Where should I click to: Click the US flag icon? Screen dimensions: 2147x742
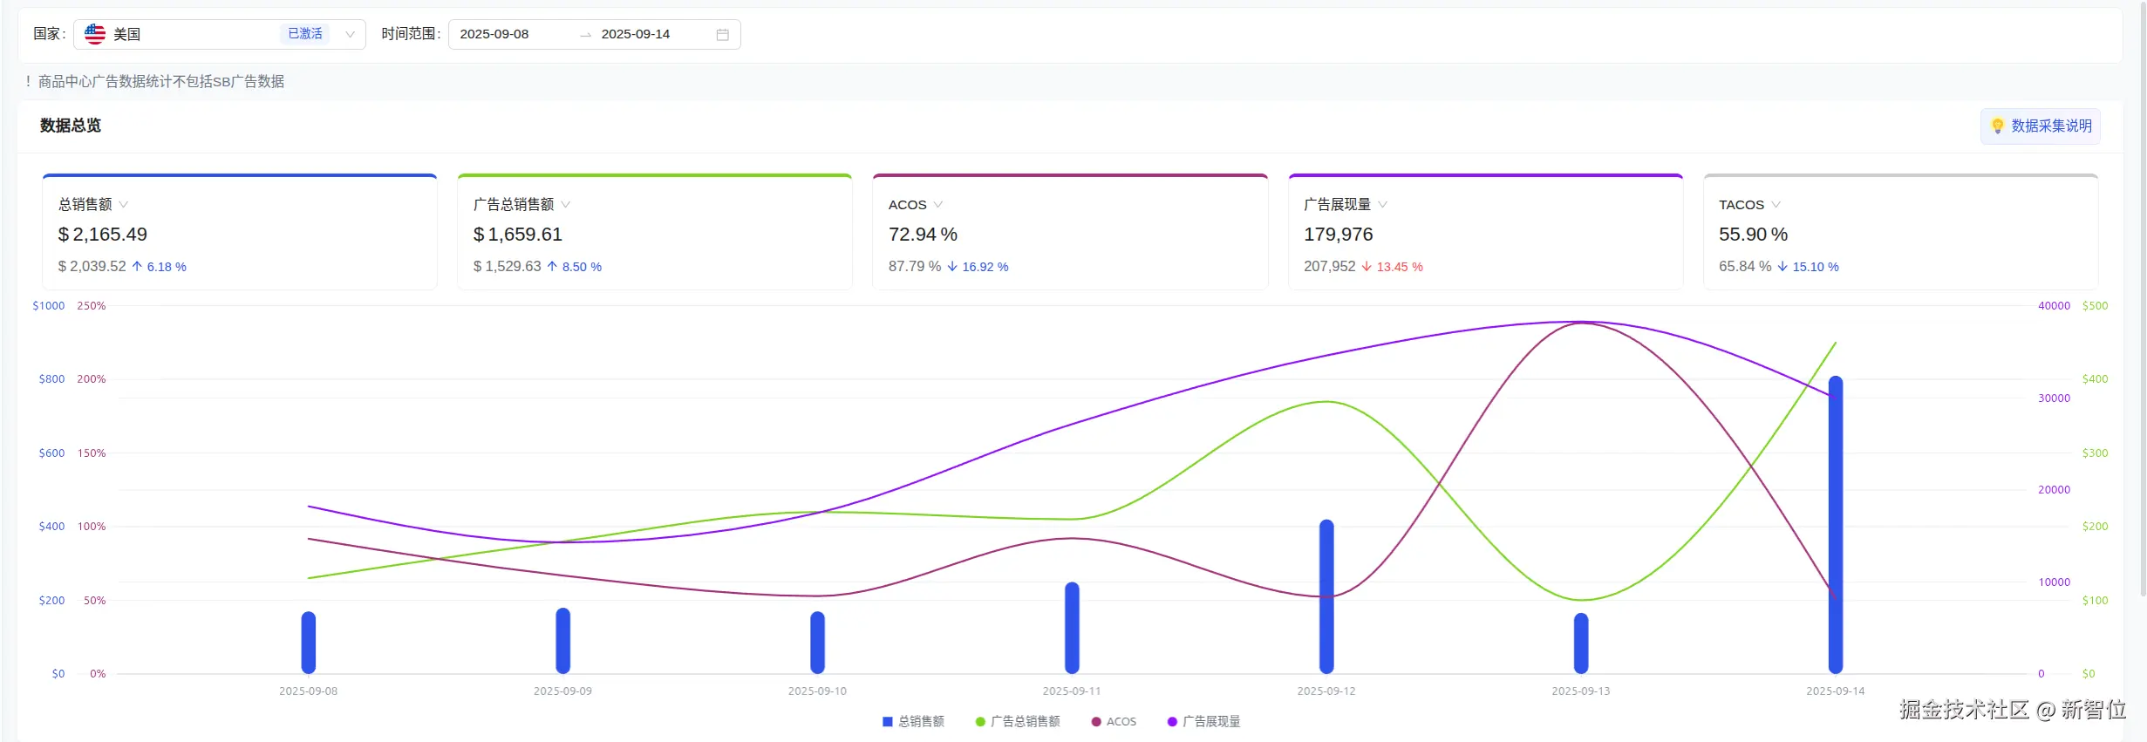pos(95,34)
